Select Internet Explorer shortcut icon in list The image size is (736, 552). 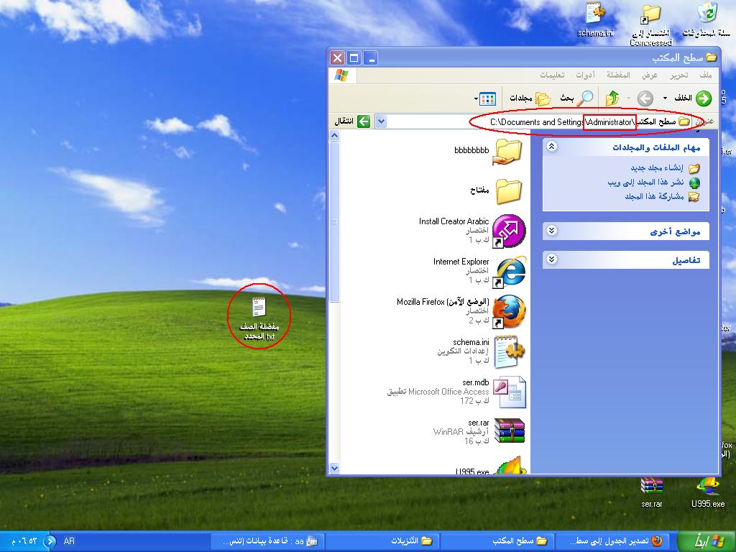[x=510, y=272]
